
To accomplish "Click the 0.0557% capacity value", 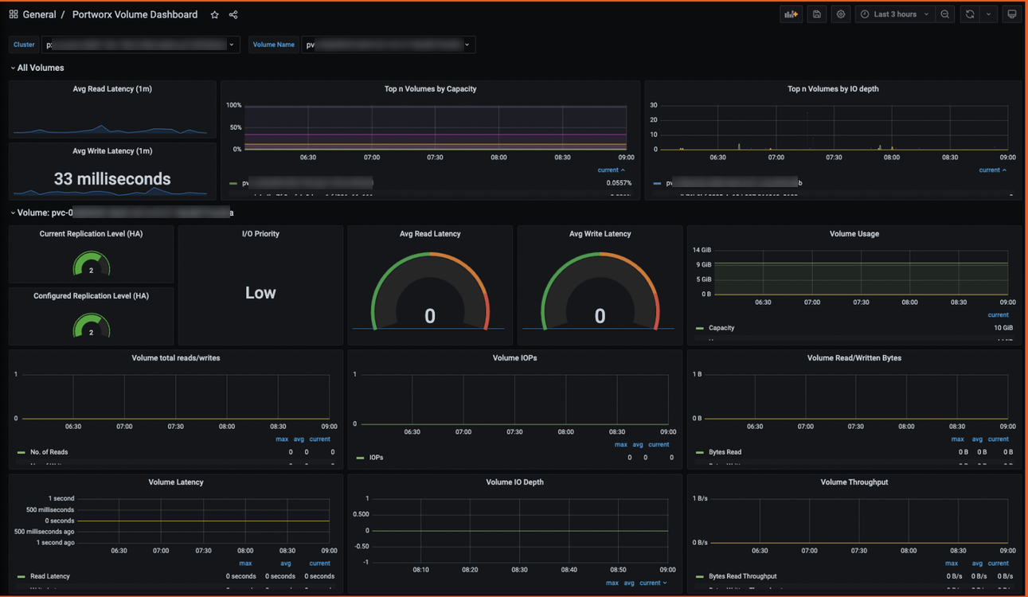I will click(x=619, y=183).
